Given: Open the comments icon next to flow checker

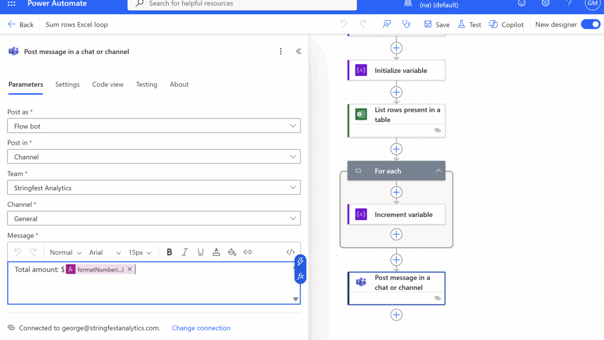Looking at the screenshot, I should [x=387, y=24].
